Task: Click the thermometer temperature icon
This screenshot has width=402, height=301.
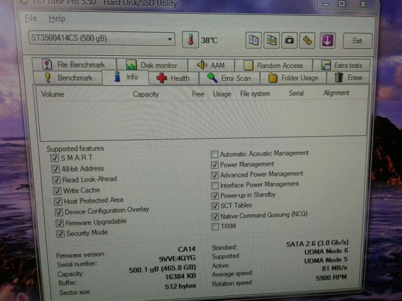Action: click(190, 40)
